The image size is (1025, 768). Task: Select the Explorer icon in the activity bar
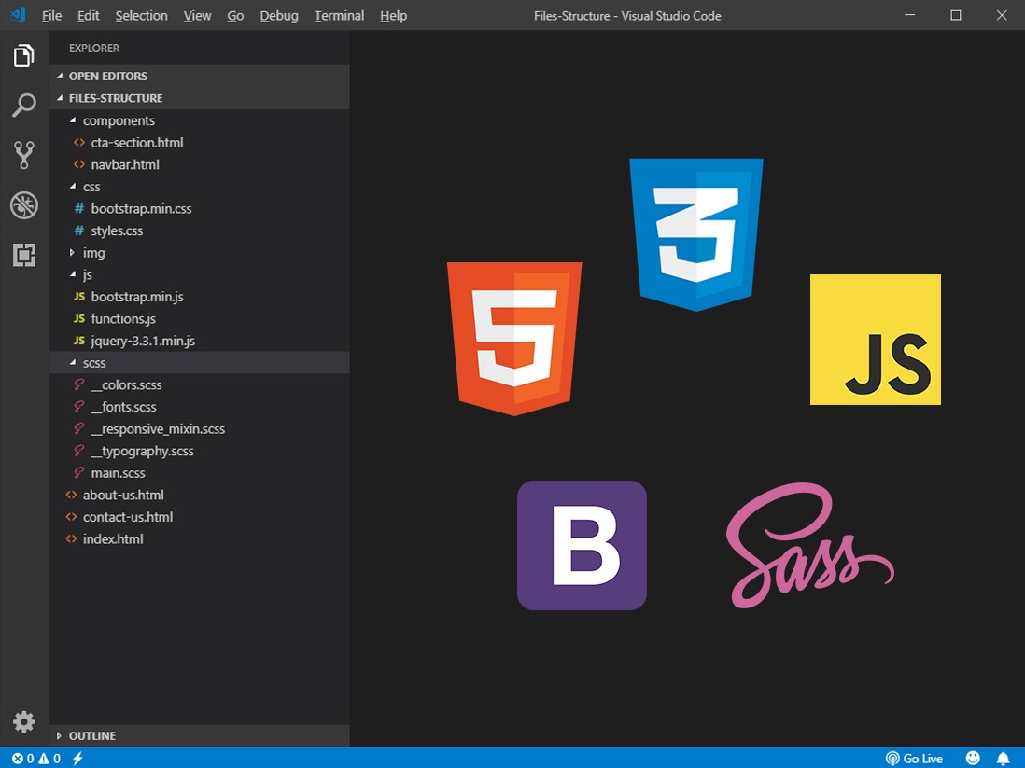pyautogui.click(x=23, y=55)
